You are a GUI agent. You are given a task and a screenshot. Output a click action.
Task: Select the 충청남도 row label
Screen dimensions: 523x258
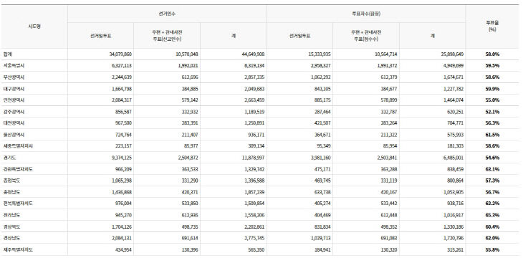(x=12, y=192)
